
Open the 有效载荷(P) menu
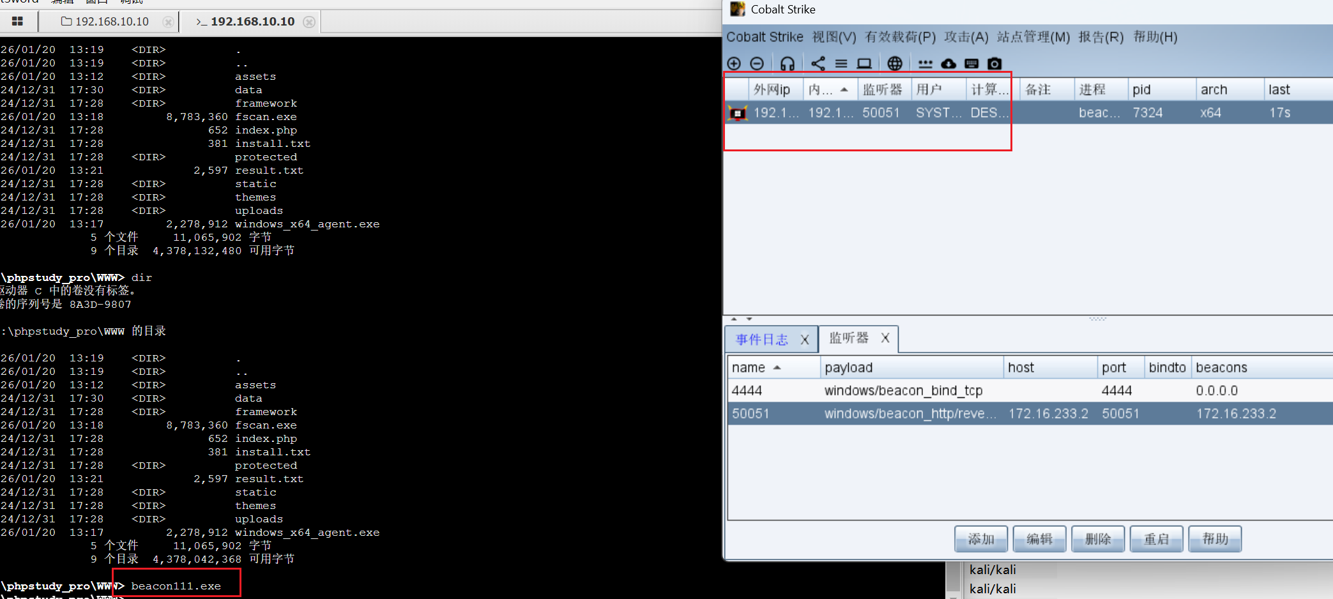coord(900,37)
